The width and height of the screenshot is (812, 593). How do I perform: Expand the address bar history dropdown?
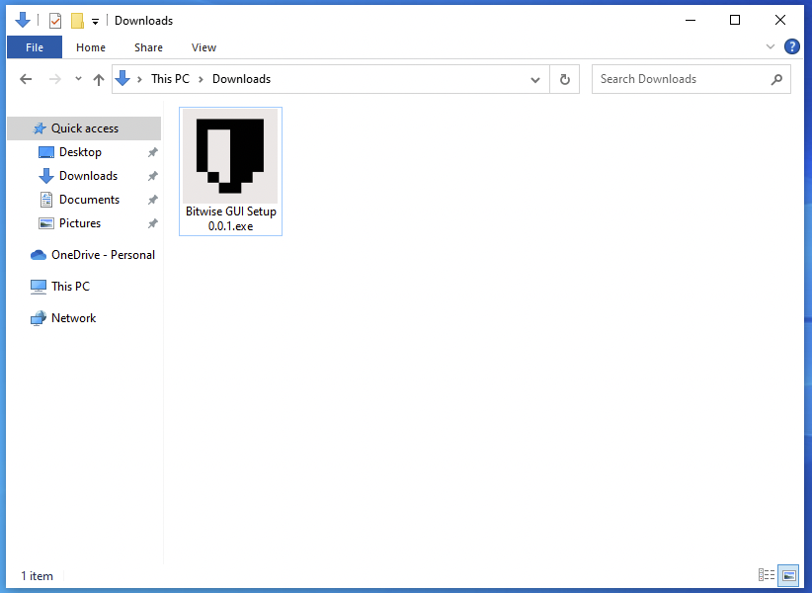point(535,79)
